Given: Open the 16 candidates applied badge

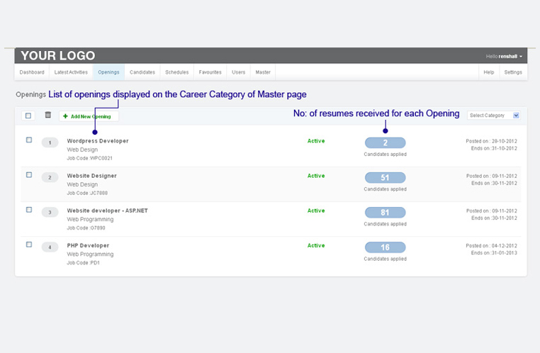Looking at the screenshot, I should tap(385, 247).
